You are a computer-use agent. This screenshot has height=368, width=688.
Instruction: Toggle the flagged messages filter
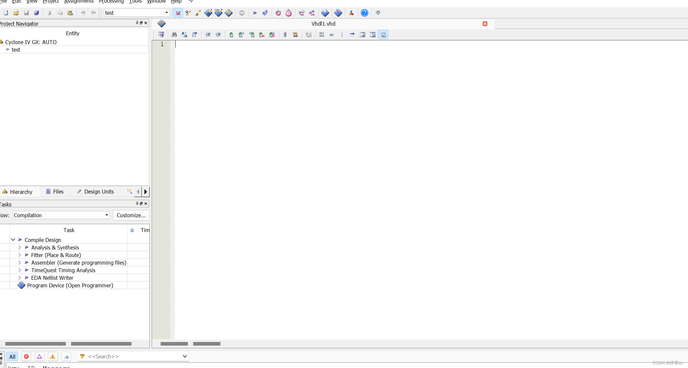[66, 356]
